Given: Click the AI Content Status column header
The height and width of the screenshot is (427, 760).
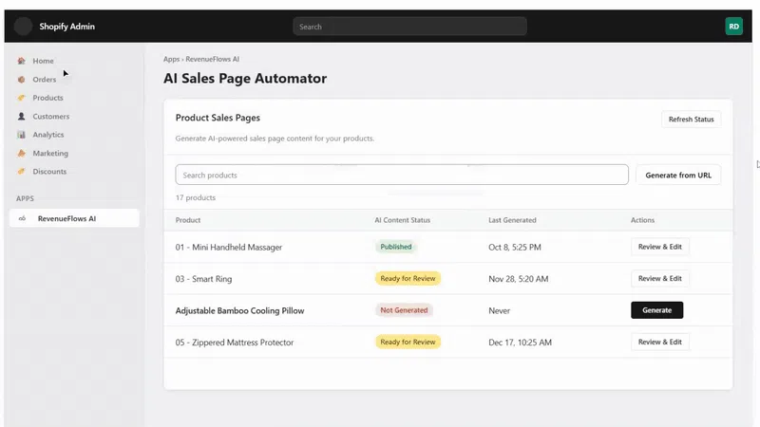Looking at the screenshot, I should click(402, 220).
